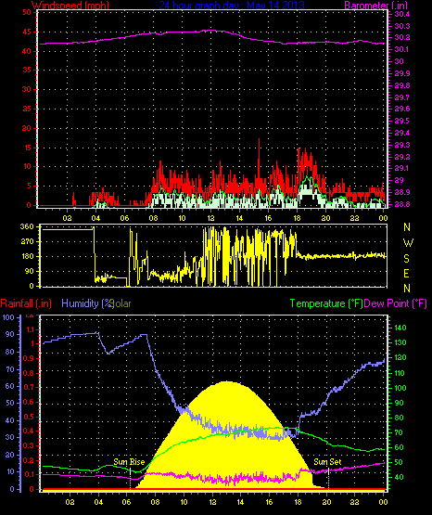
Task: Click the 360 value on wind direction axis
Action: coord(27,226)
